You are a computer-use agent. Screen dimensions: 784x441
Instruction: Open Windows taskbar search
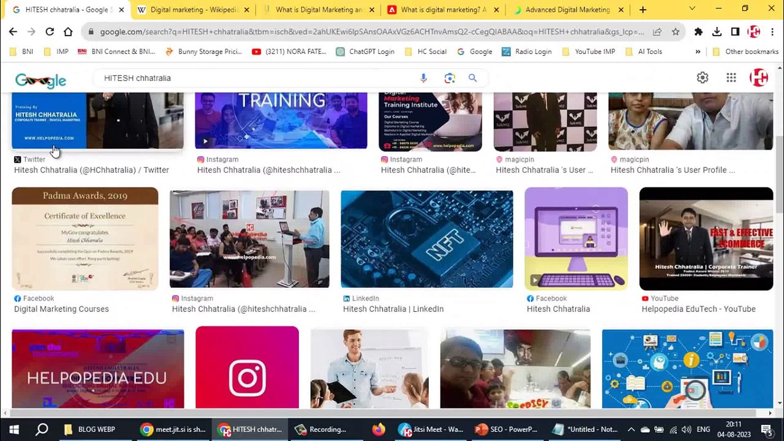(42, 429)
